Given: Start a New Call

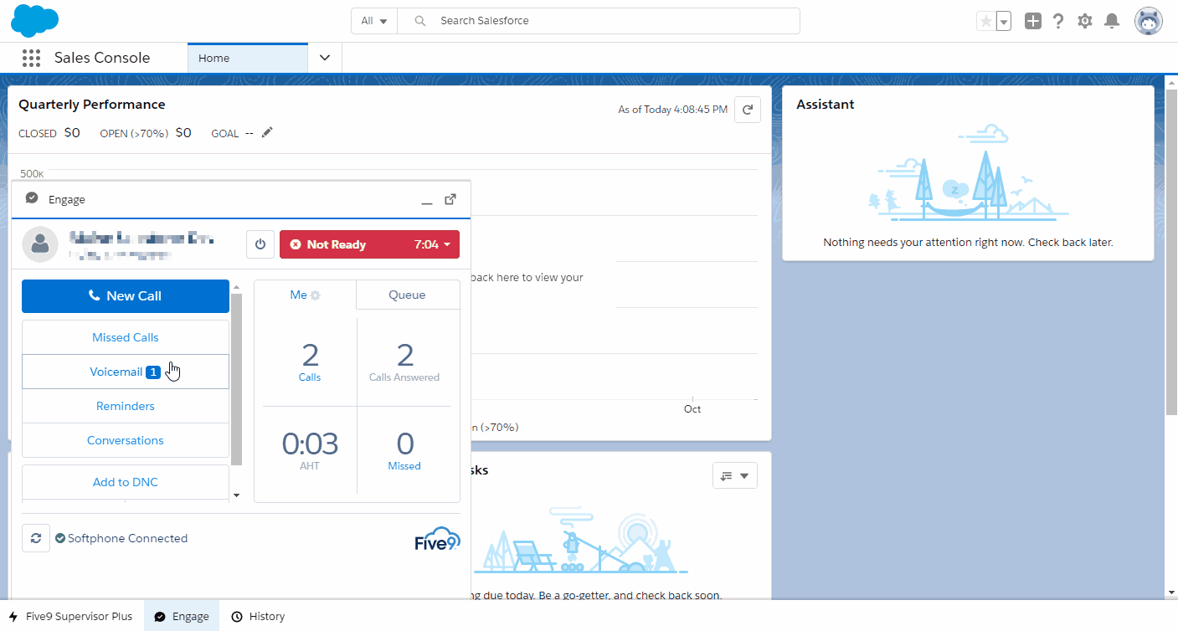Looking at the screenshot, I should tap(126, 295).
